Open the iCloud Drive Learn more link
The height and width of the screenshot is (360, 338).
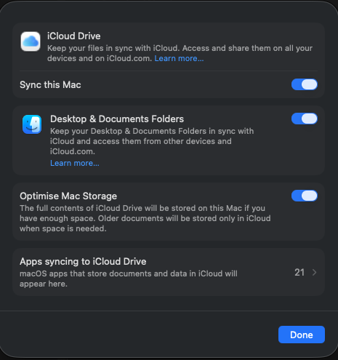point(179,58)
